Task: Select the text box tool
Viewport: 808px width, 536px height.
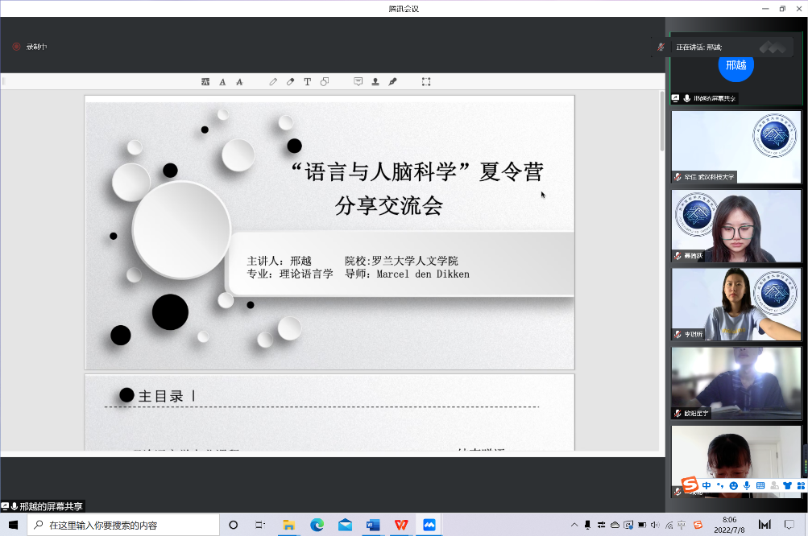Action: pyautogui.click(x=307, y=82)
